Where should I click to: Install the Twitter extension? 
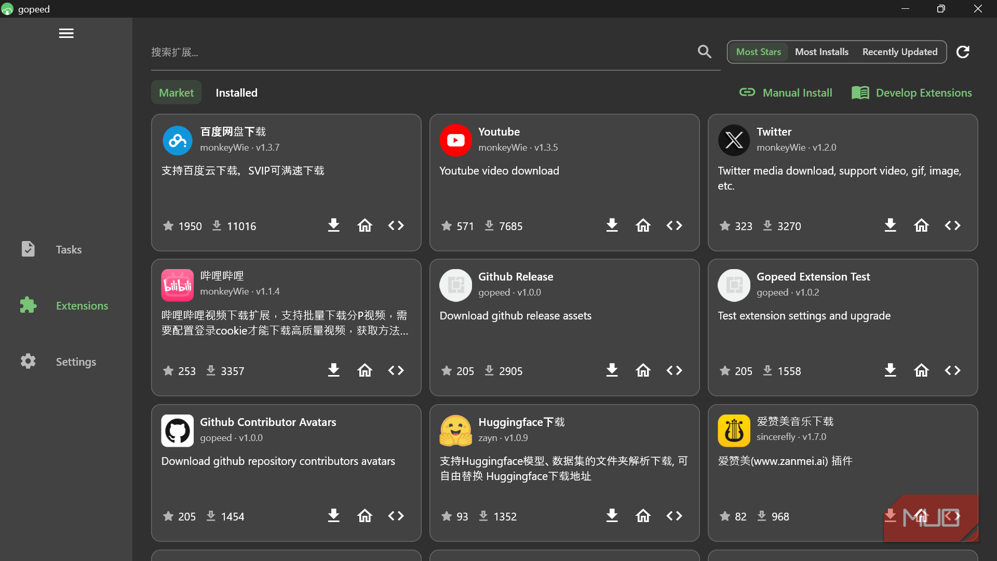[x=890, y=225]
